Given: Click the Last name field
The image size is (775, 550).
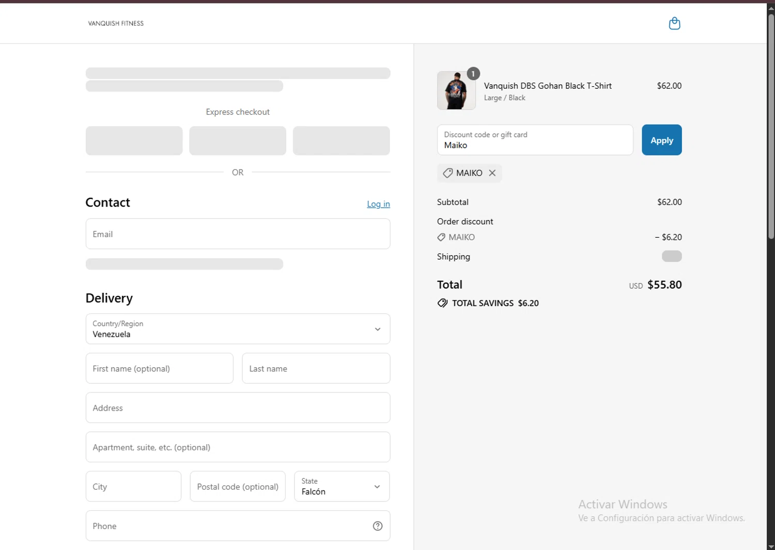Looking at the screenshot, I should (x=316, y=368).
